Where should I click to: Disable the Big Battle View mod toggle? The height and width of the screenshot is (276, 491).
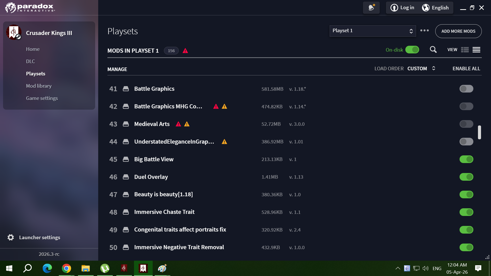pyautogui.click(x=466, y=159)
